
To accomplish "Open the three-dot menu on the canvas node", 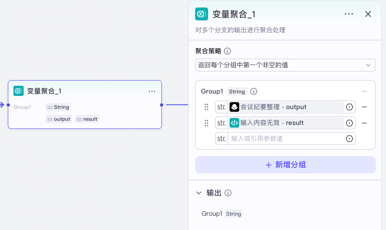I will (x=152, y=91).
